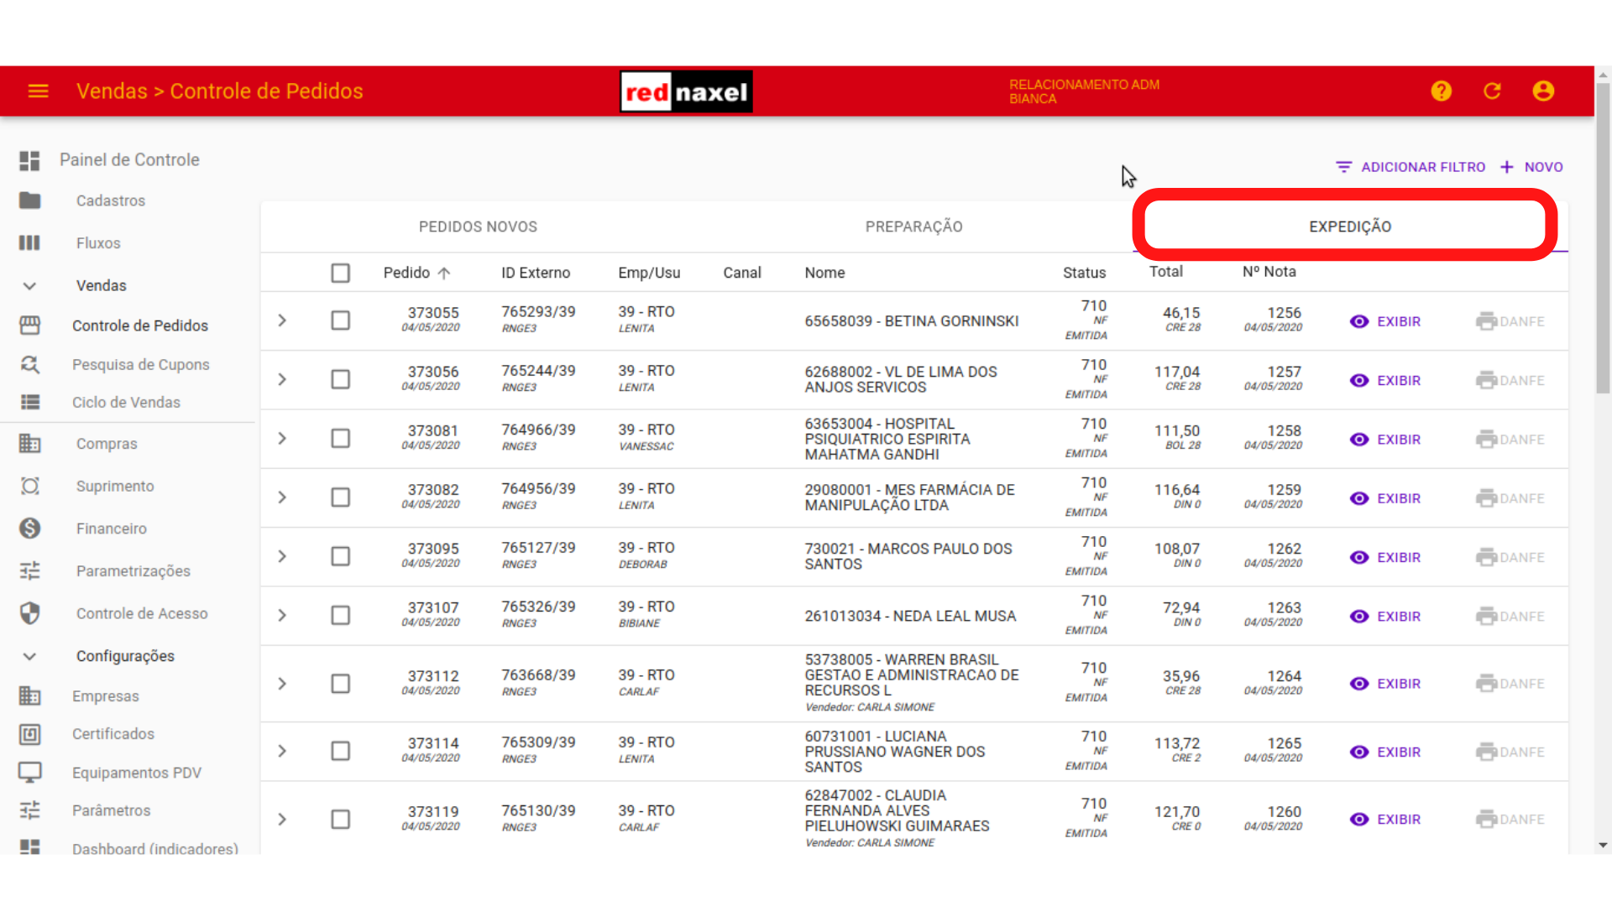1612x906 pixels.
Task: Click the Pesquisa de Cupons search icon
Action: (30, 365)
